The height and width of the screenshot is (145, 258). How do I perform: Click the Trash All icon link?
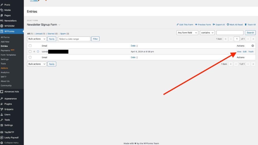point(250,25)
